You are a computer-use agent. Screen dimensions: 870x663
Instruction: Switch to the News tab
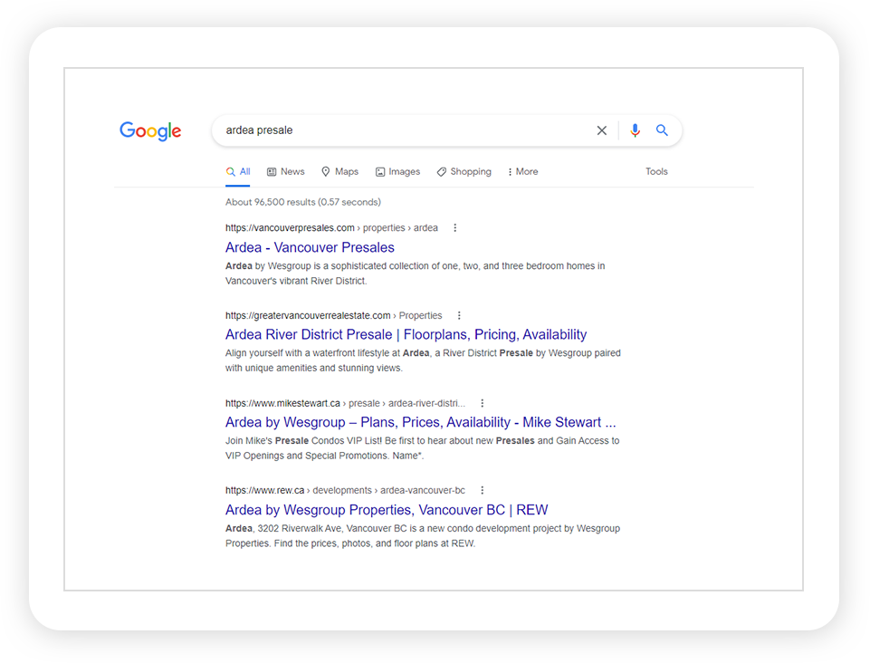click(x=286, y=171)
